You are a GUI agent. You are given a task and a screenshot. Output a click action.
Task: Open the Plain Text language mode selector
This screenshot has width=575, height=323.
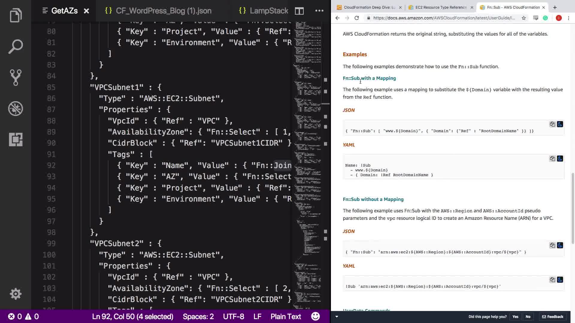point(286,316)
